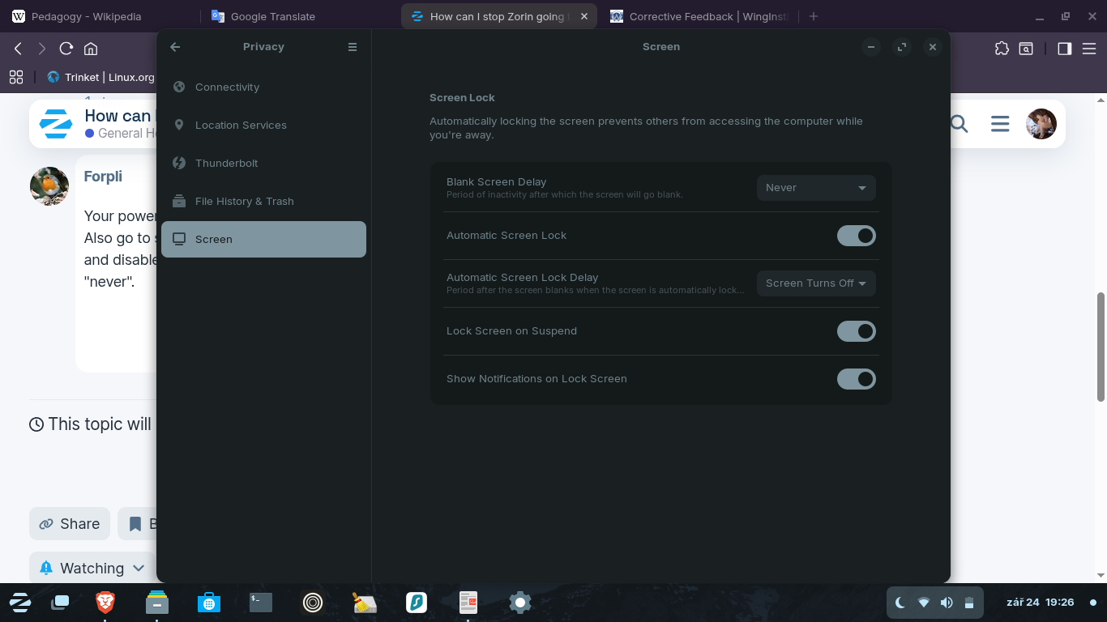Select Location Services in the sidebar
The image size is (1107, 622).
241,126
